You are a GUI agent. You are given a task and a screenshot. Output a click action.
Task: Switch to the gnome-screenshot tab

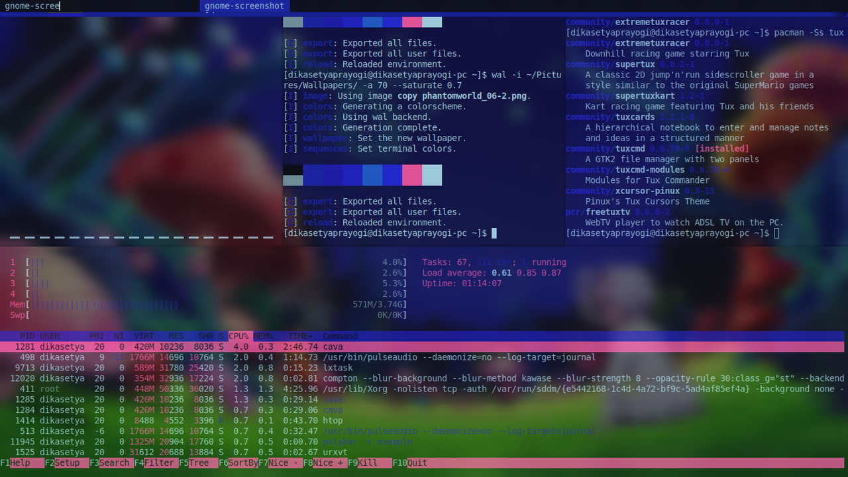[246, 5]
